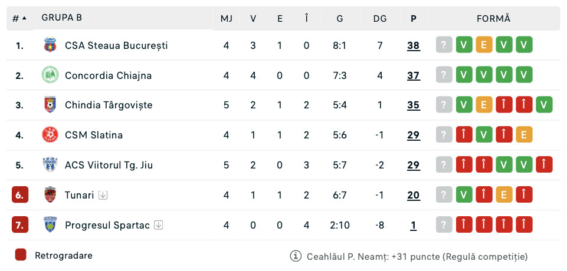This screenshot has width=567, height=271.
Task: Click the Concordia Chiajna team logo
Action: 50,75
